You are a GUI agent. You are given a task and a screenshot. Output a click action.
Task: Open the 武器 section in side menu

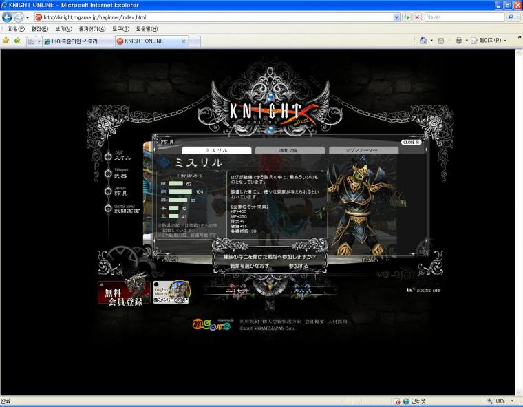pos(120,176)
